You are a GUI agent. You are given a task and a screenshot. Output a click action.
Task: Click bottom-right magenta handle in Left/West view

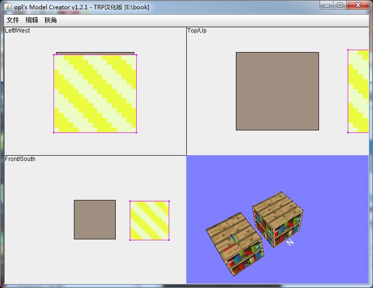pos(136,132)
